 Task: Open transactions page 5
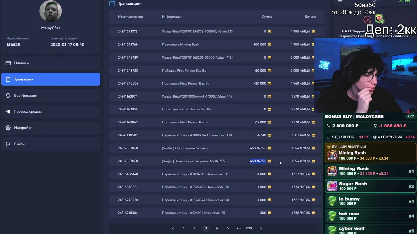(x=228, y=228)
